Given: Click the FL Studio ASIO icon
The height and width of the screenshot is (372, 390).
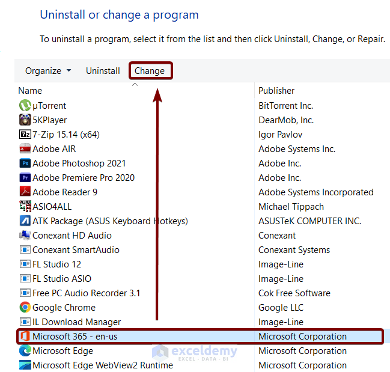Looking at the screenshot, I should click(25, 278).
